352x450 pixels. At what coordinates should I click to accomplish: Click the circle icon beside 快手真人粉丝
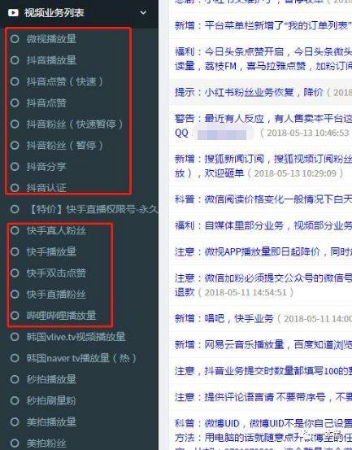coord(15,230)
